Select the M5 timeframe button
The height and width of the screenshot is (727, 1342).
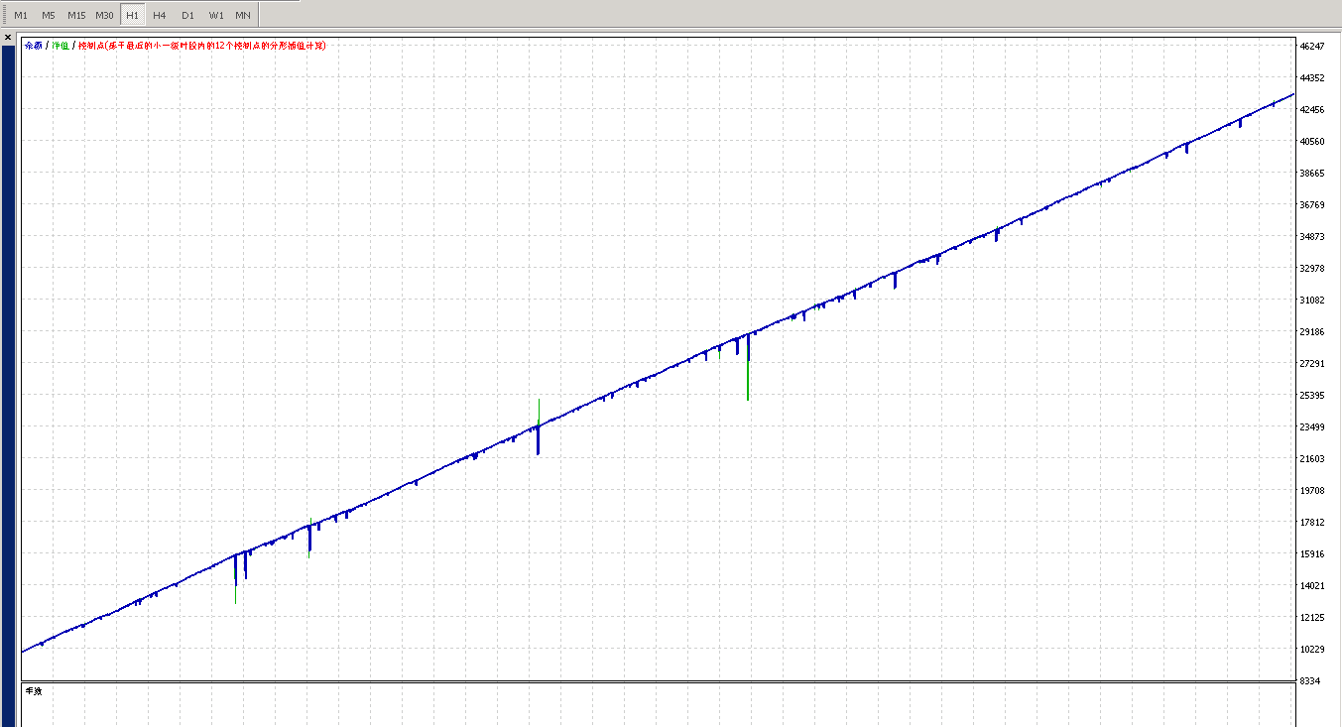(x=49, y=15)
